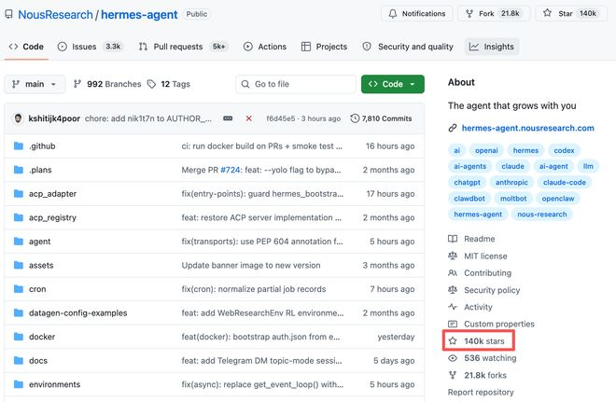Open the datagen-config-examples folder icon
This screenshot has height=402, width=616.
(x=19, y=312)
